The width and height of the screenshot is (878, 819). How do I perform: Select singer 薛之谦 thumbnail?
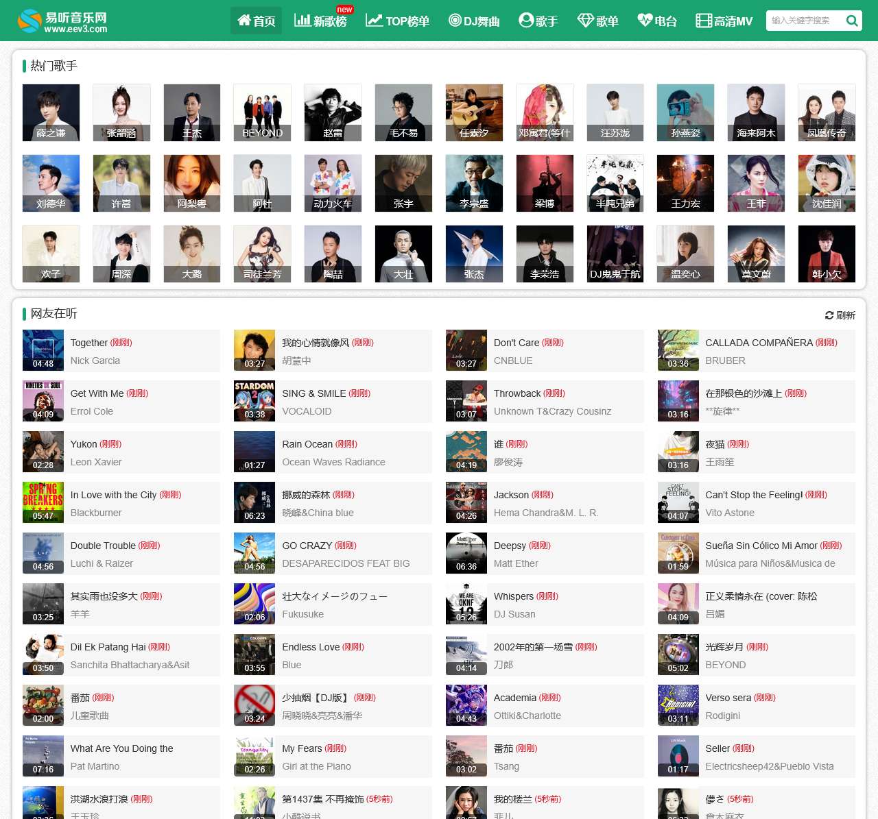click(x=51, y=112)
